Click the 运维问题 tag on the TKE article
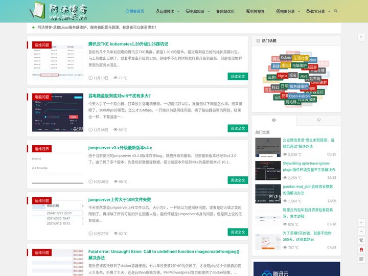Screen dimensions: 368x276 pyautogui.click(x=42, y=45)
